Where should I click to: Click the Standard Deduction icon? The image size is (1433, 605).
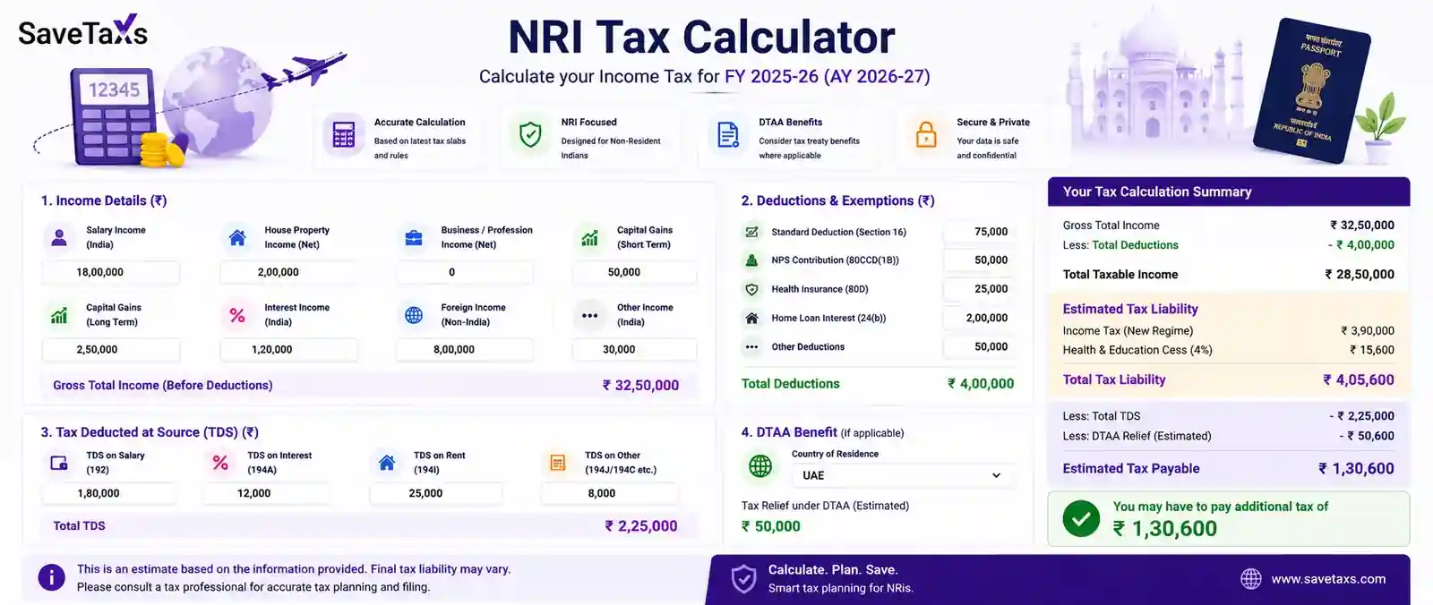(x=752, y=232)
